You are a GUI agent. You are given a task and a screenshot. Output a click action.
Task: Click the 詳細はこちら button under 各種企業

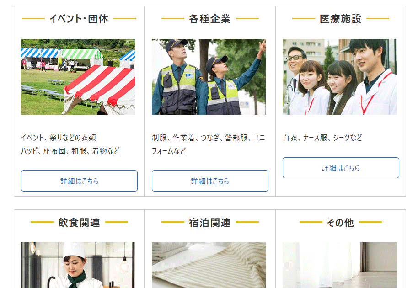(x=210, y=181)
